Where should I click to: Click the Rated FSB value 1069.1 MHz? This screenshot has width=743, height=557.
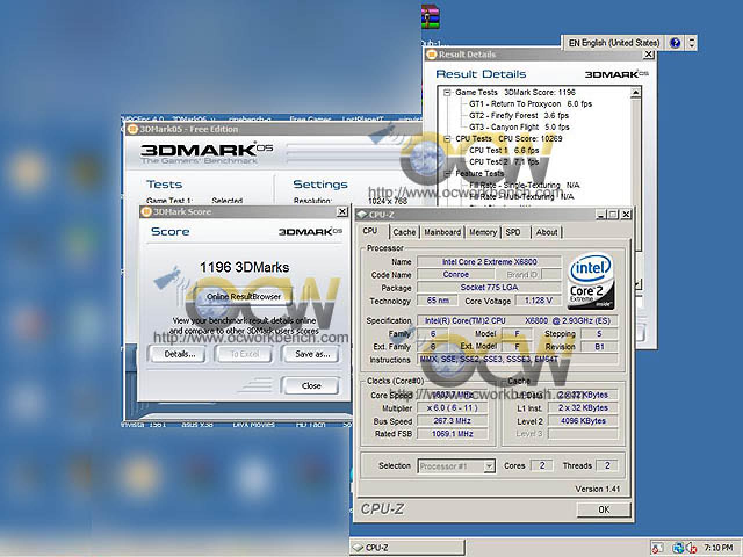pos(452,433)
